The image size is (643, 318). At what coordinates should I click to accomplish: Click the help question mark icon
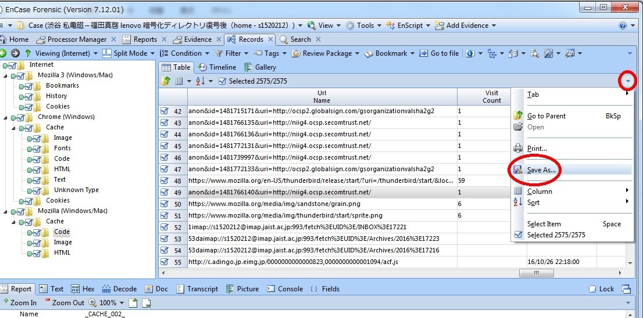click(x=623, y=26)
